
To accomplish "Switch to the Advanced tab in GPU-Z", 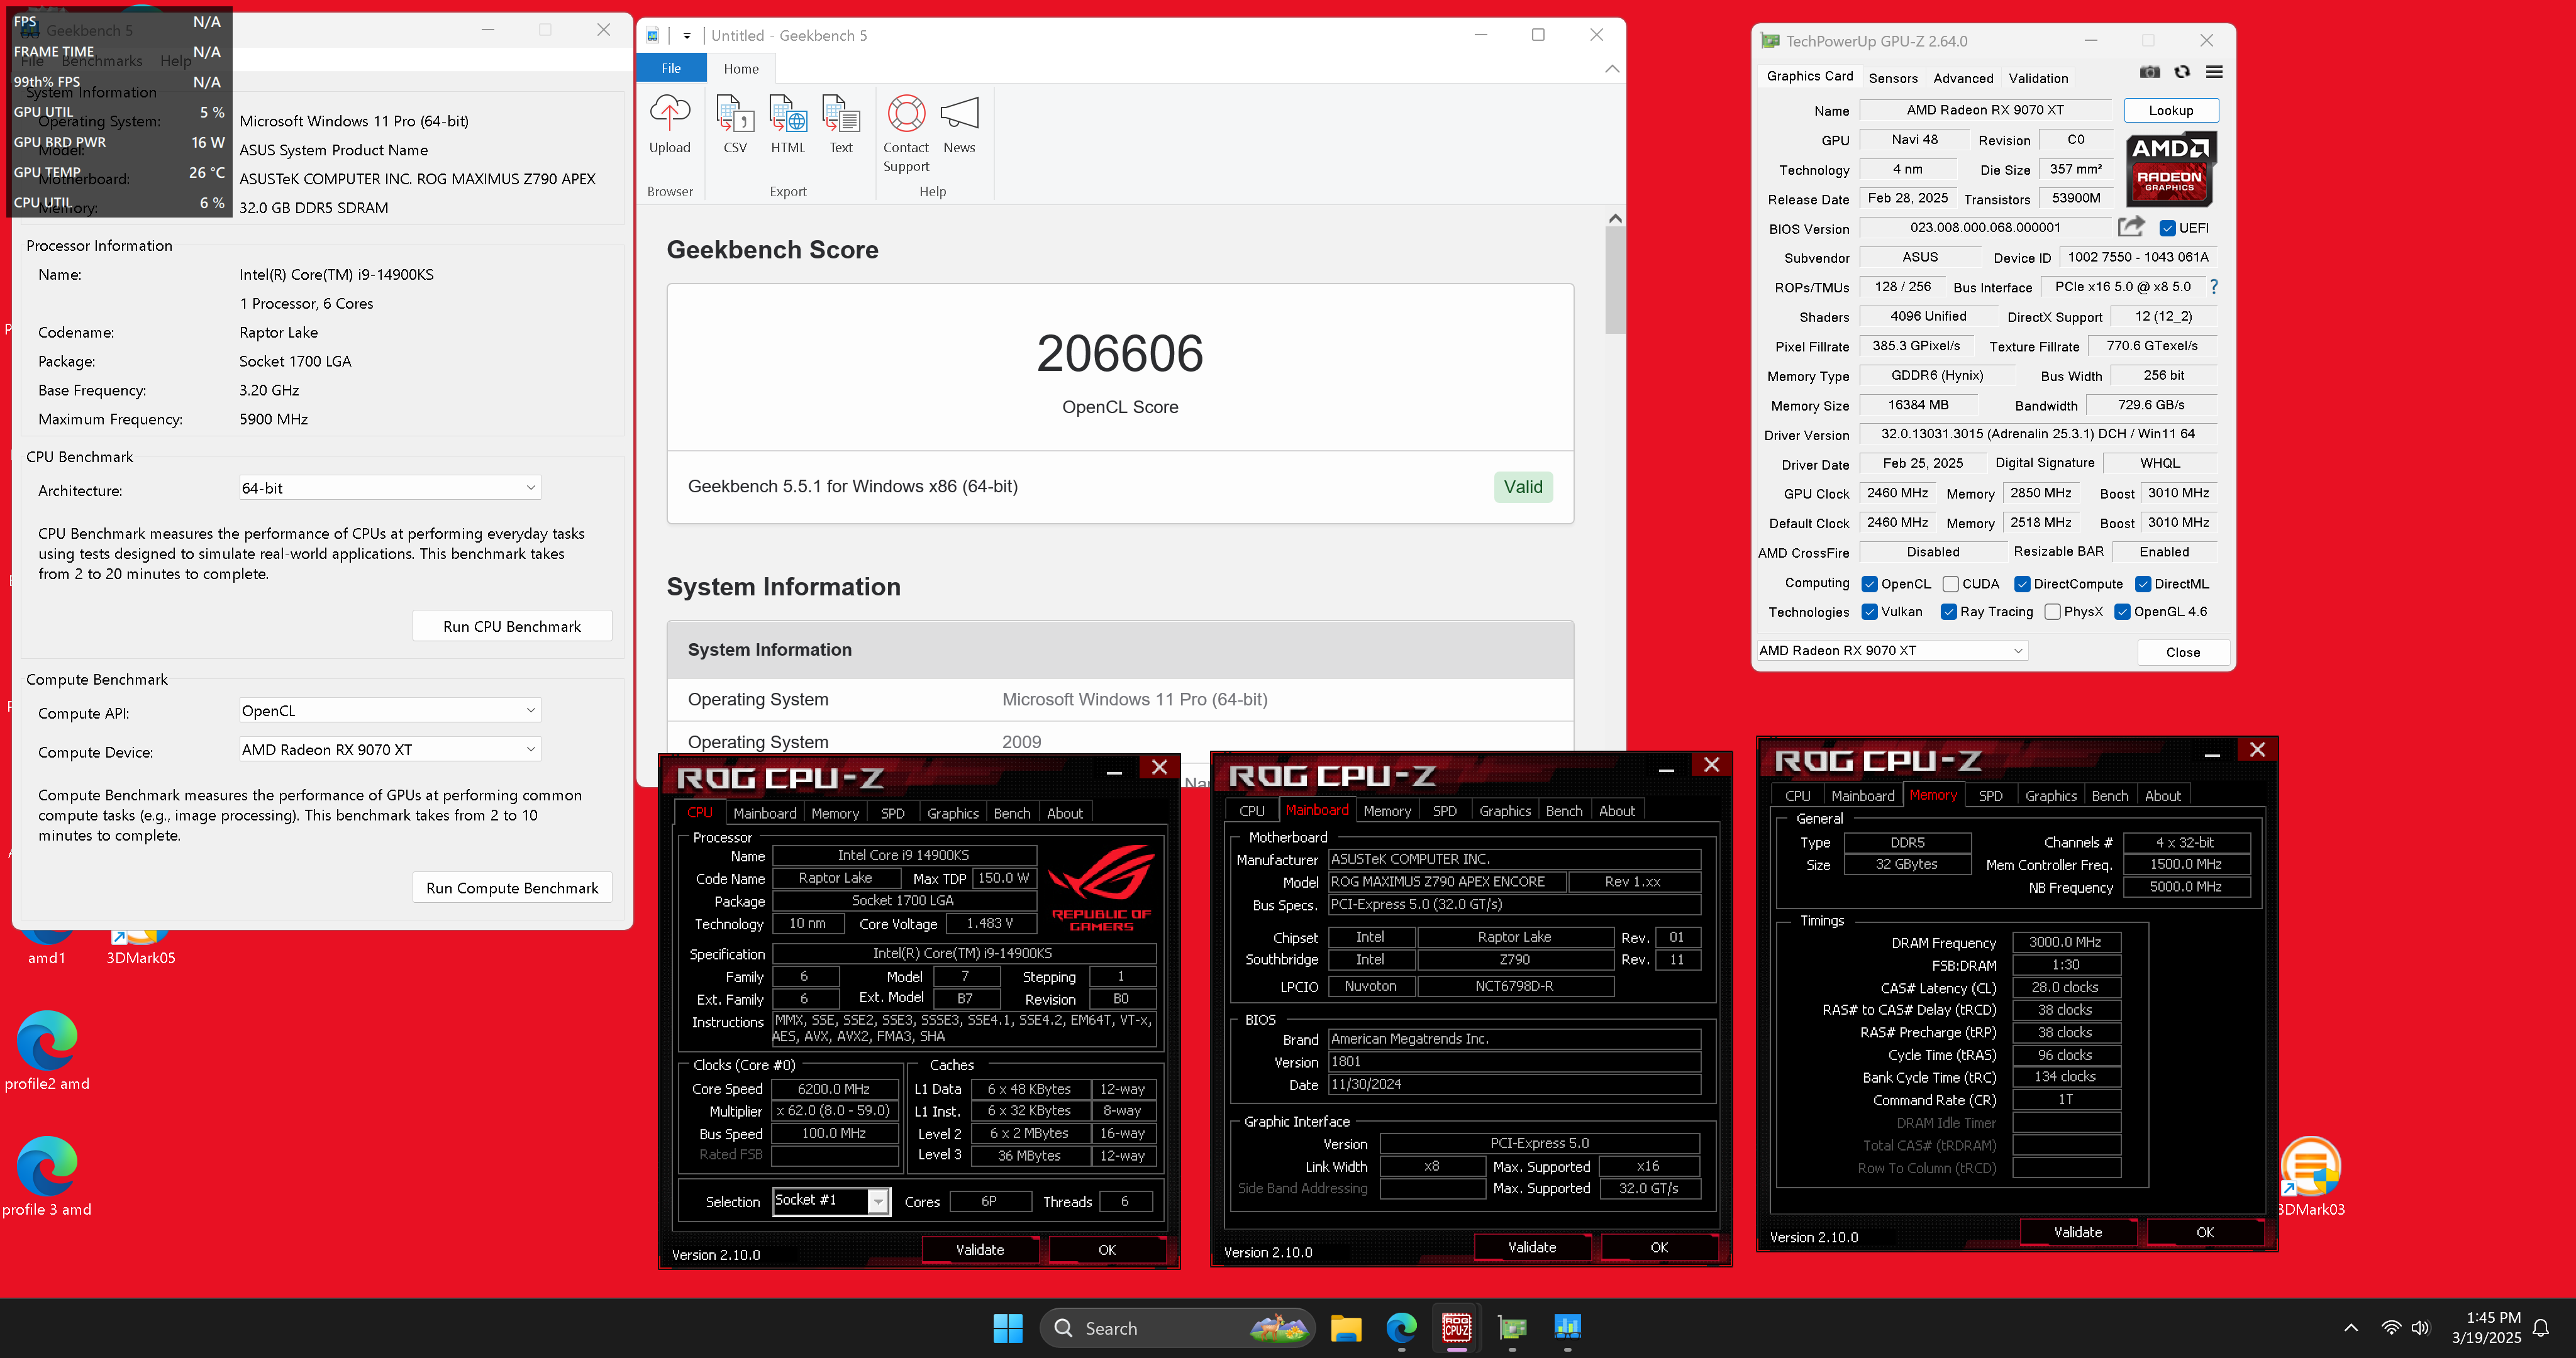I will click(1963, 78).
